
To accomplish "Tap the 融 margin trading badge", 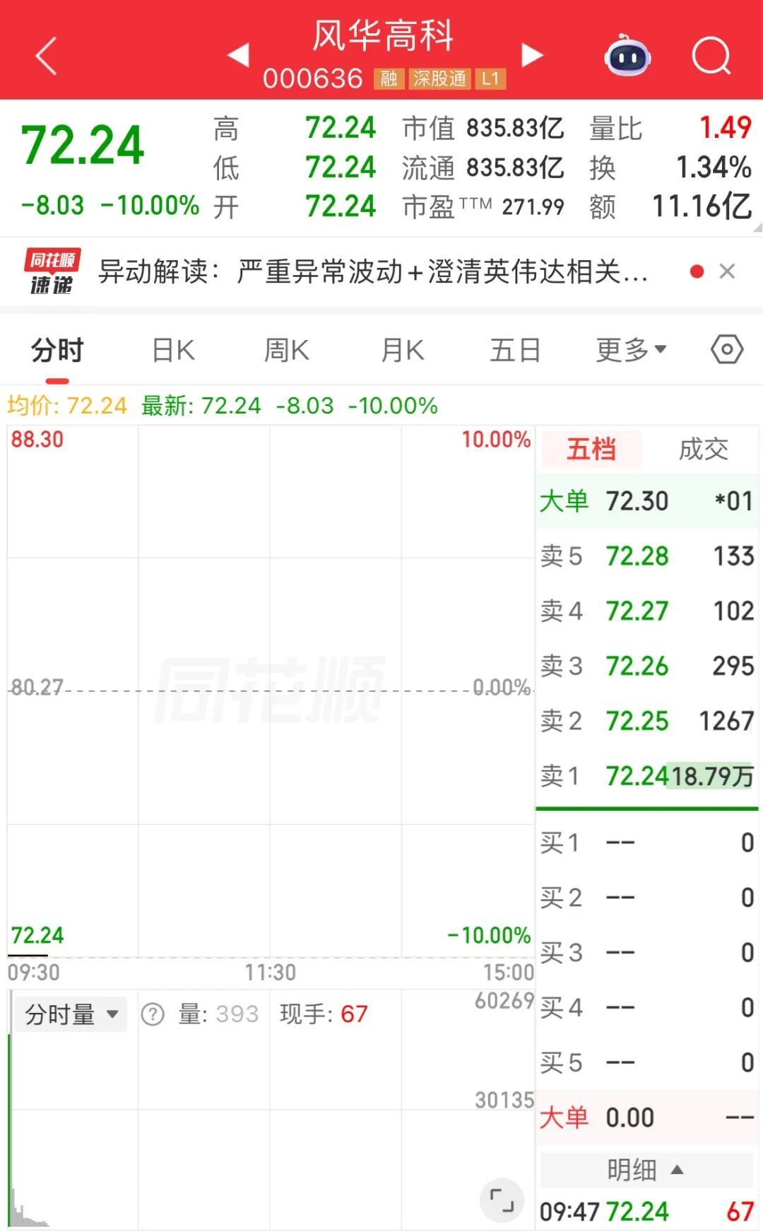I will pyautogui.click(x=389, y=78).
